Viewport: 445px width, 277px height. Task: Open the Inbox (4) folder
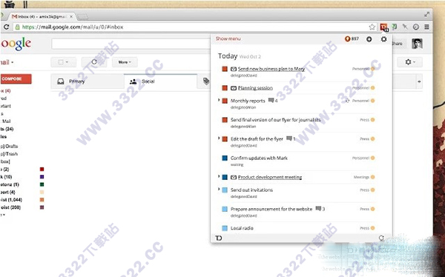tap(5, 90)
